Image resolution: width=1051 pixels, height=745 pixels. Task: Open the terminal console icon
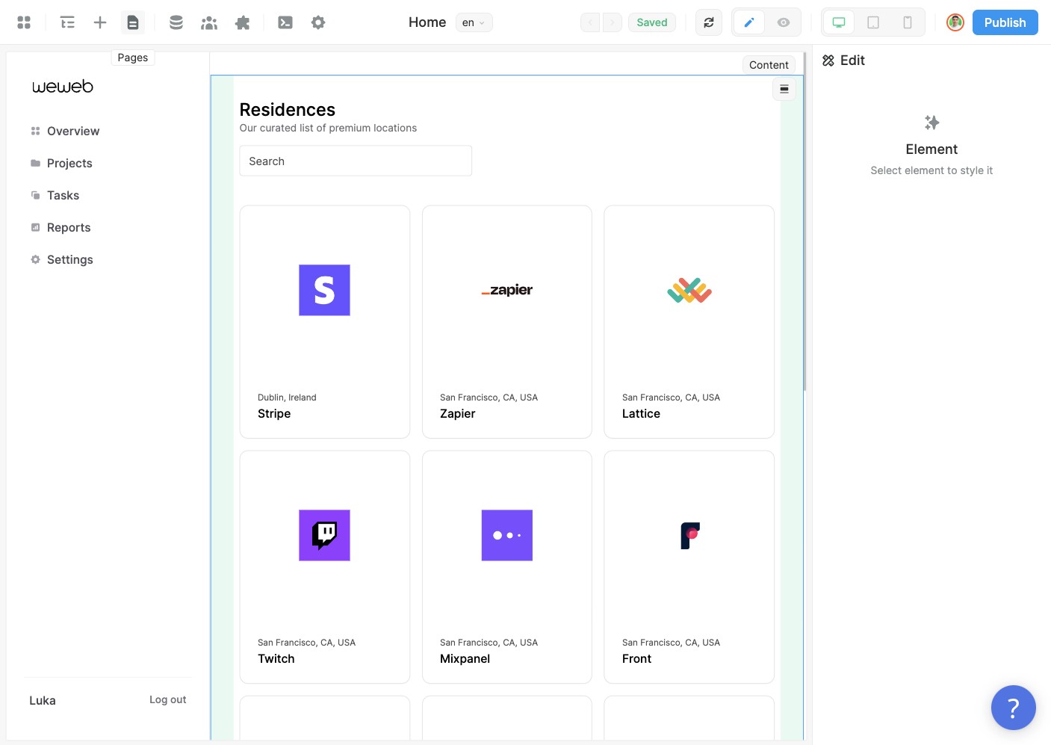click(x=285, y=22)
